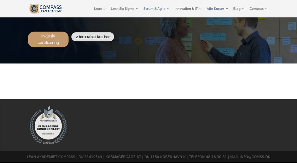Click the DK-1150 KØBENHAVN K text
Viewport: 297px width, 167px height.
(165, 157)
